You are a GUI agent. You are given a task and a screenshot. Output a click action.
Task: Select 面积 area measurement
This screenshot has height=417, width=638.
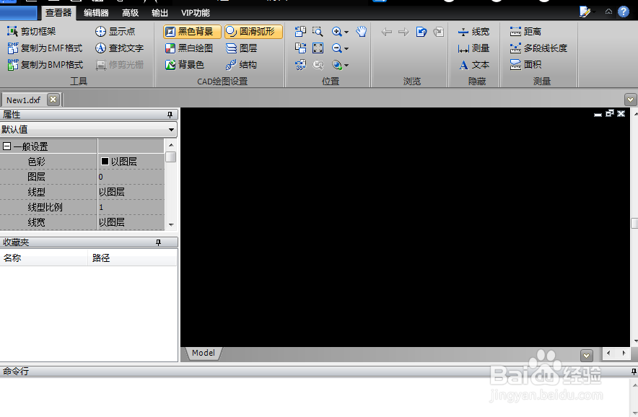click(525, 65)
